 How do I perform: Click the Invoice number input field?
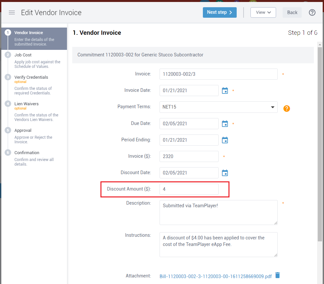click(x=218, y=74)
